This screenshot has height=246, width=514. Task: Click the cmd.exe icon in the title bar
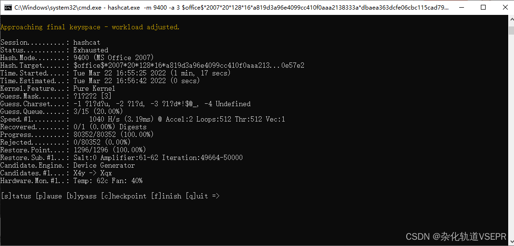[8, 7]
